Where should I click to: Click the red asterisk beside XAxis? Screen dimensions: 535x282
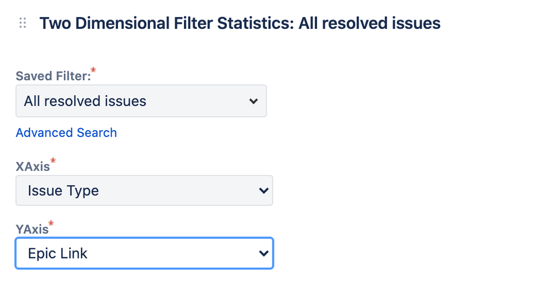click(x=53, y=161)
